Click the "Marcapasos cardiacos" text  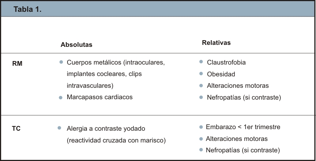[100, 97]
